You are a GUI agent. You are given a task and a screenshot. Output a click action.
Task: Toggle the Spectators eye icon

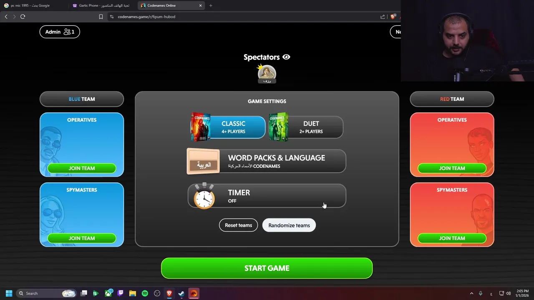[x=286, y=57]
